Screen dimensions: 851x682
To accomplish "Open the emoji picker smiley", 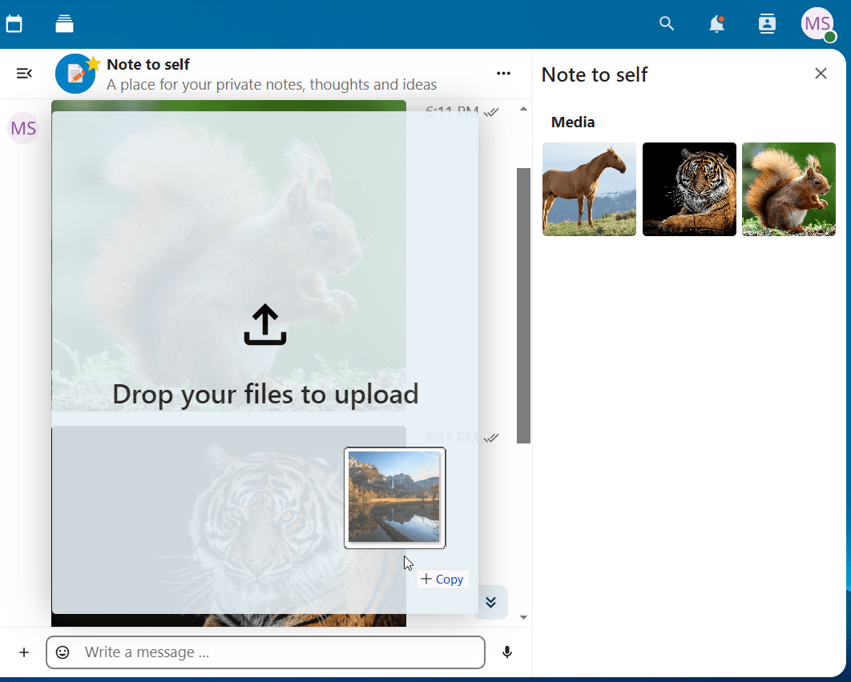I will click(63, 652).
